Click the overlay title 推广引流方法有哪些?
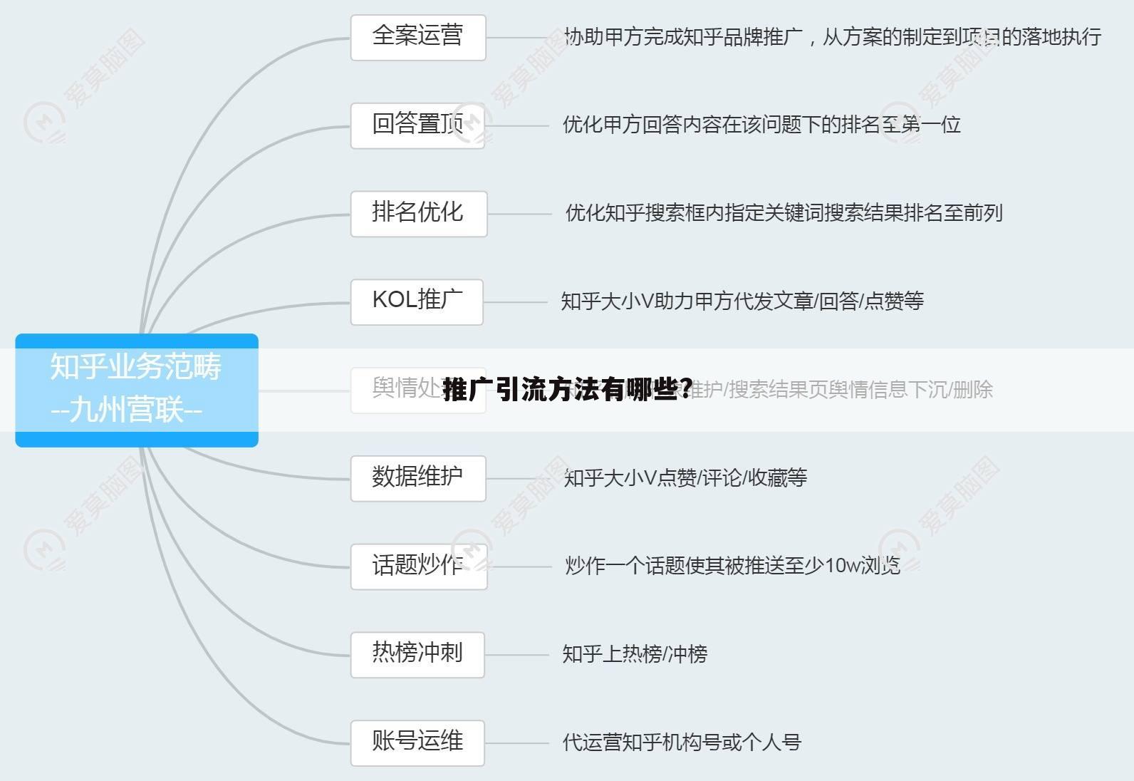This screenshot has height=781, width=1134. pyautogui.click(x=568, y=390)
